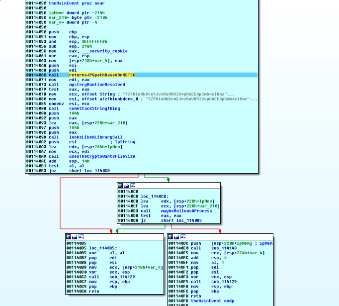Click 'theMainEvent endp' line

212,301
